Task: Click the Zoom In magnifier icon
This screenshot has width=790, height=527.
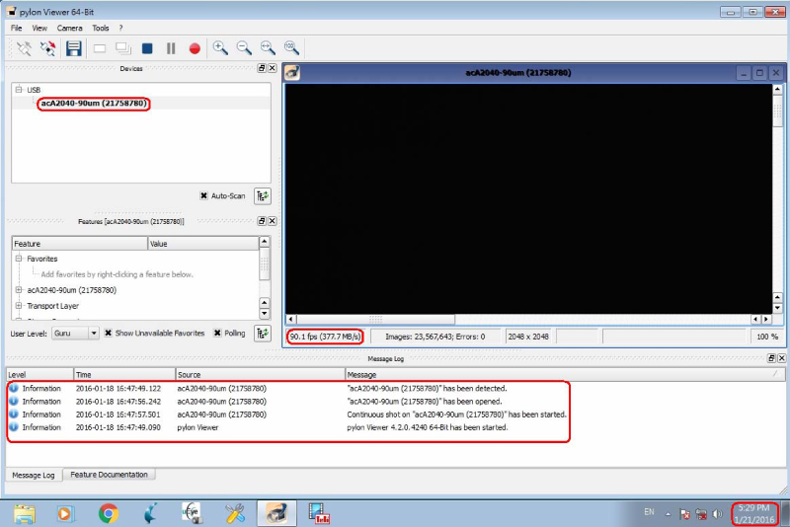Action: pyautogui.click(x=220, y=47)
